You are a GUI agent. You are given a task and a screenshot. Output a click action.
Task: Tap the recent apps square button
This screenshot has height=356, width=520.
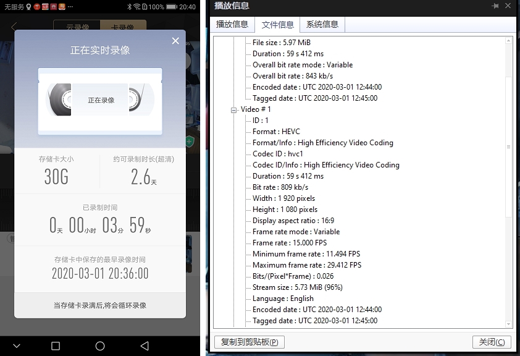click(55, 345)
